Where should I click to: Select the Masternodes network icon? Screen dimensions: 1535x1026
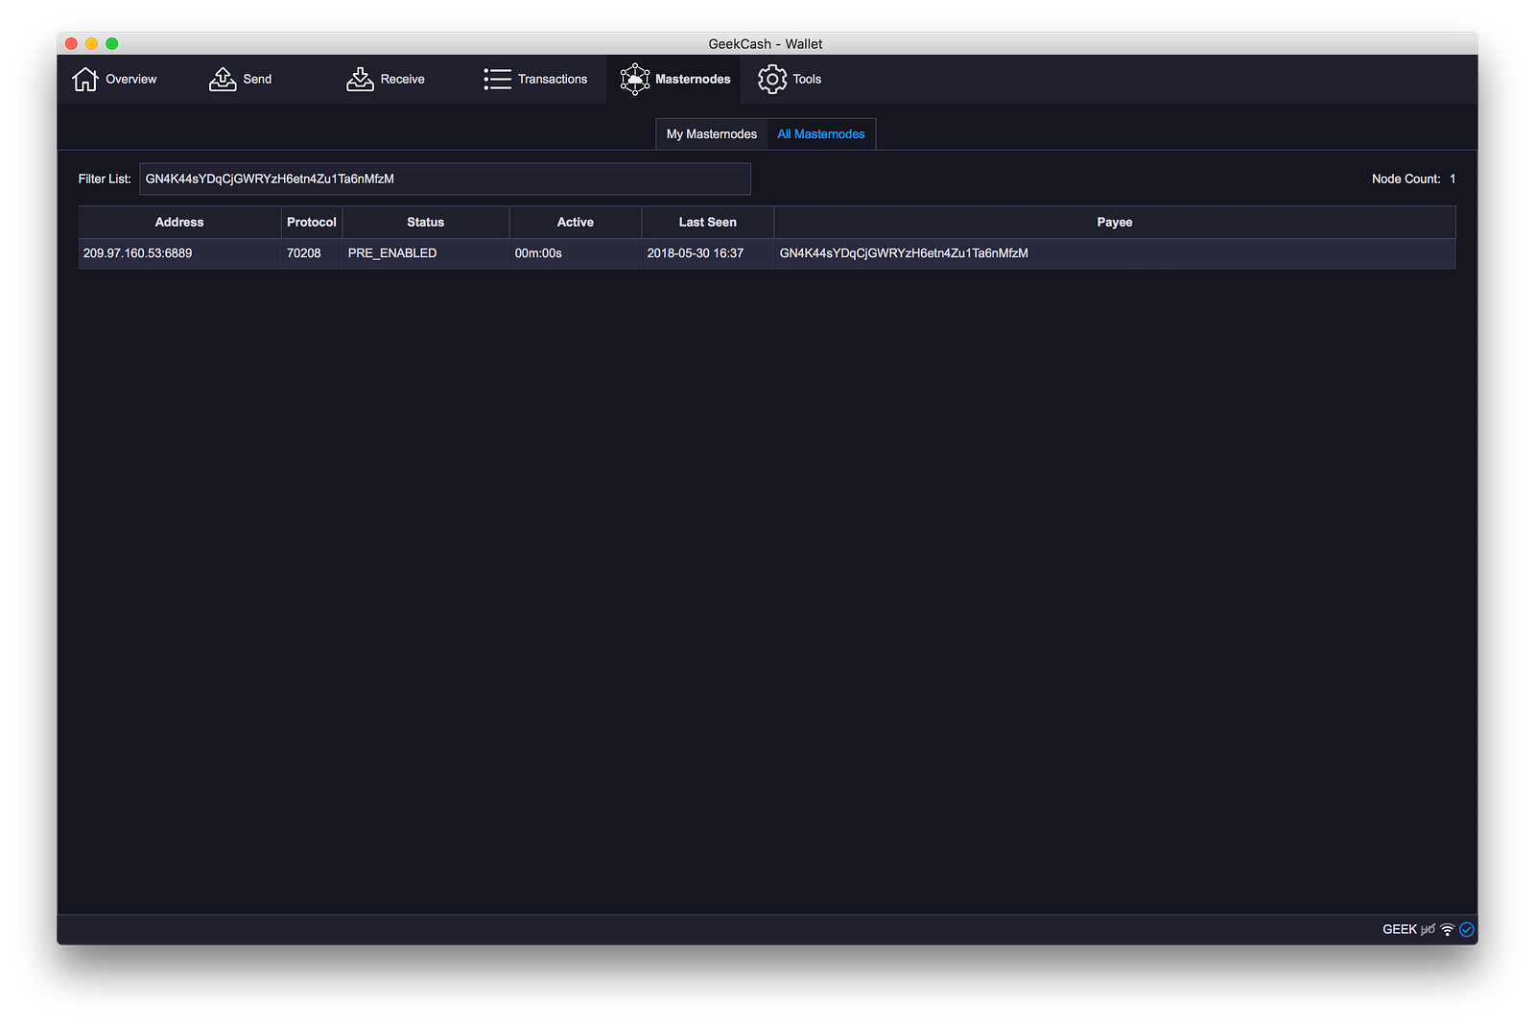[635, 79]
